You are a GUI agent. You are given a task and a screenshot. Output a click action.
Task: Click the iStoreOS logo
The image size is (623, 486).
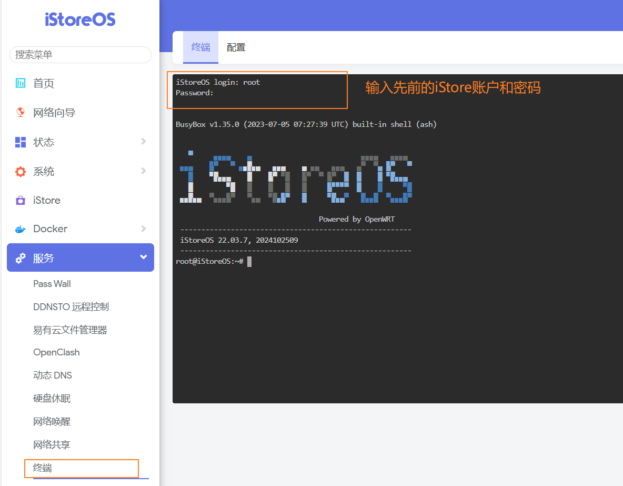click(80, 19)
